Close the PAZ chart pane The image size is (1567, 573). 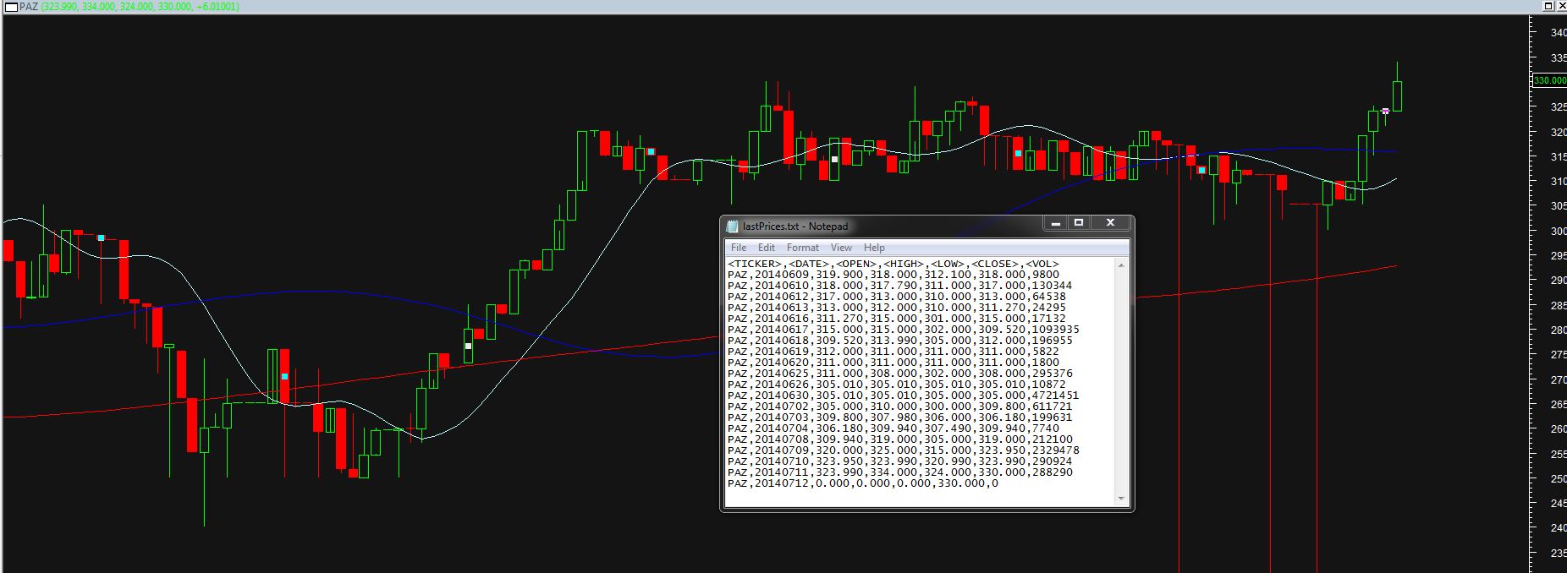(1560, 6)
